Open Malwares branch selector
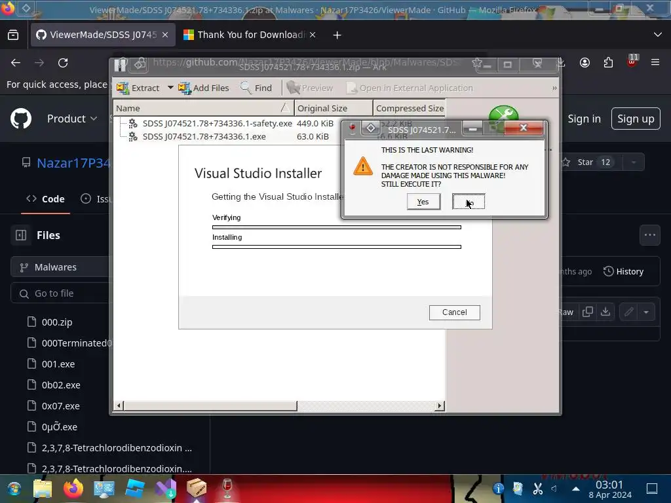This screenshot has width=671, height=503. point(60,267)
